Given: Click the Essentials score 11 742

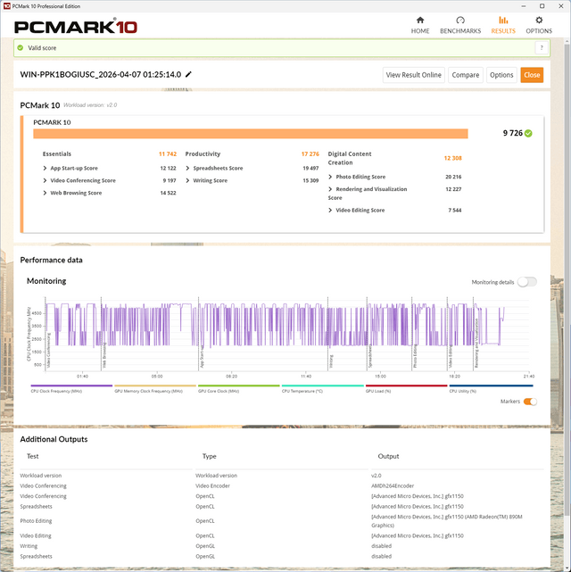Looking at the screenshot, I should click(x=168, y=154).
